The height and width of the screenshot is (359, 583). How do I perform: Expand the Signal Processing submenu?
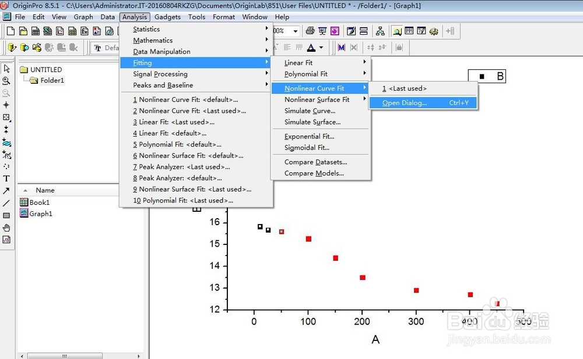(196, 74)
